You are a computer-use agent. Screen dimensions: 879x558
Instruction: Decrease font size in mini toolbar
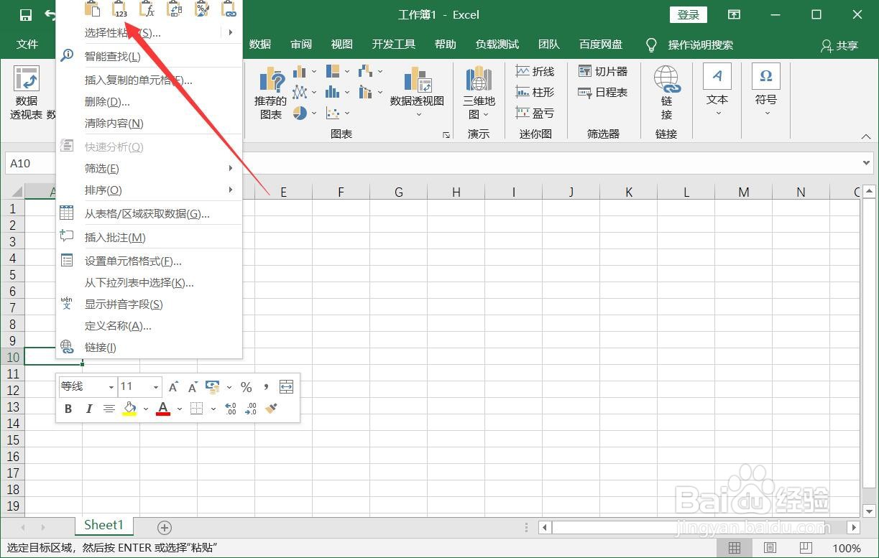pos(193,387)
